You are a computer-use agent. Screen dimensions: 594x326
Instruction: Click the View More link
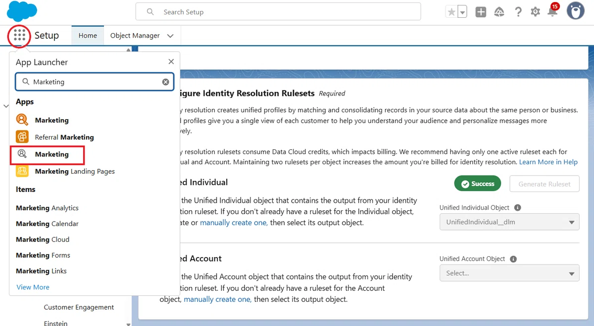pos(33,287)
